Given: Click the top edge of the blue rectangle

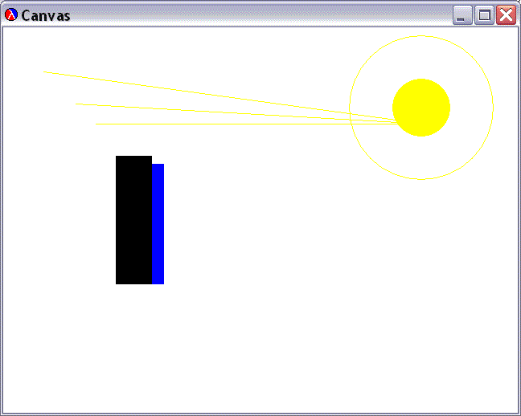Looking at the screenshot, I should coord(158,165).
